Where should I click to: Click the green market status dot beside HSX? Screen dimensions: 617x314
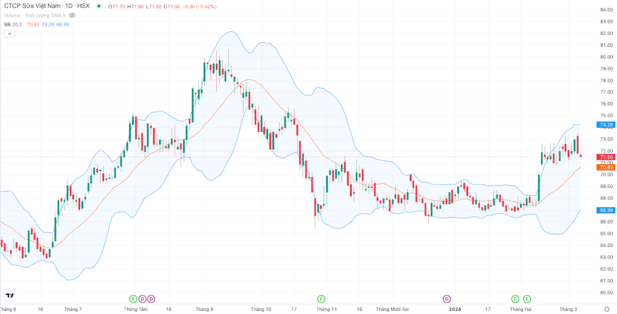(99, 6)
